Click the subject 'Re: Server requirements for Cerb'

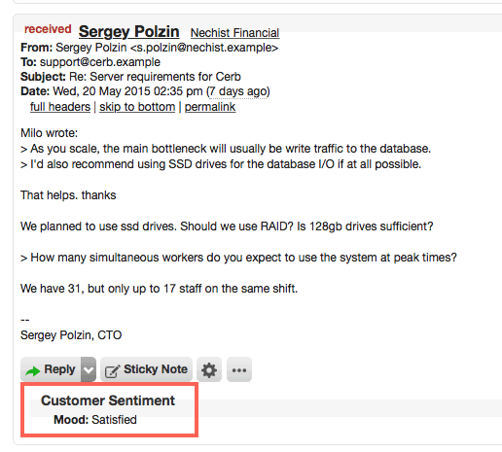[155, 77]
